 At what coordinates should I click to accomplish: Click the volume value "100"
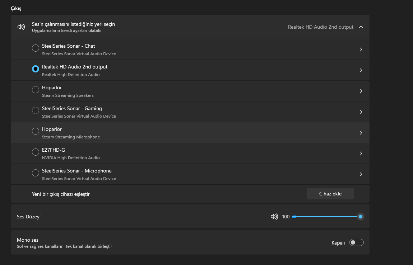286,217
